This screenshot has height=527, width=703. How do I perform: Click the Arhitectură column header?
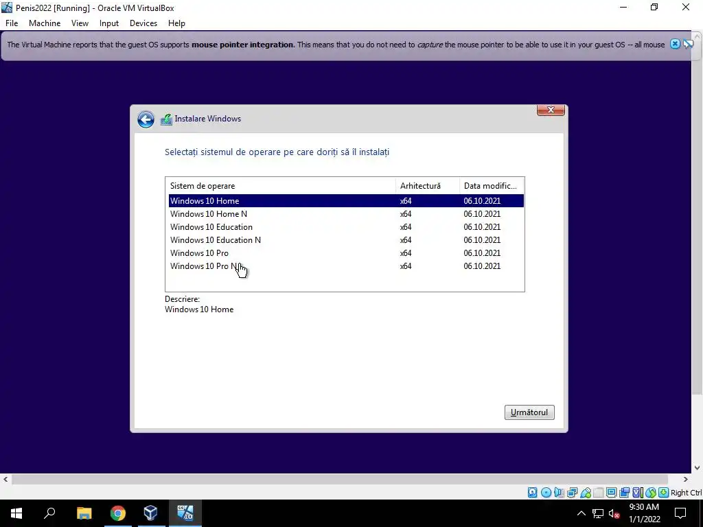[428, 185]
